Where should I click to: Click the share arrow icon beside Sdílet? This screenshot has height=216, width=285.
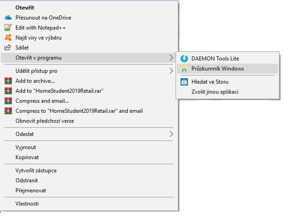click(8, 47)
